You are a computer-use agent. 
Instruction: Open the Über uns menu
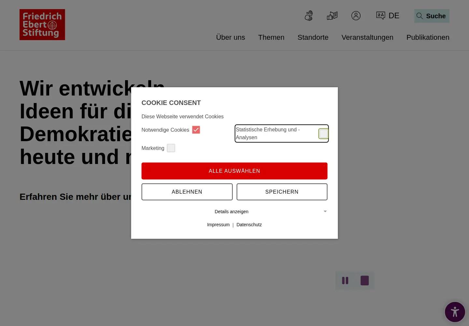coord(231,37)
